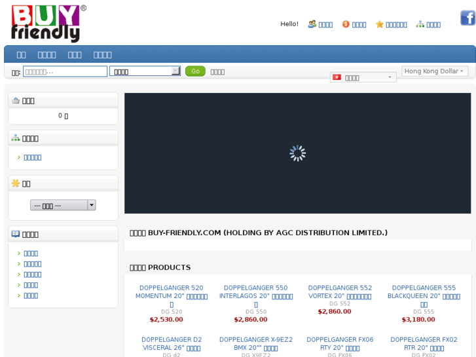Click the link right of Go button

(217, 72)
